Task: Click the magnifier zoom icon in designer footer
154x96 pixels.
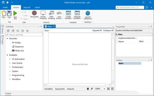Action: (x=92, y=89)
